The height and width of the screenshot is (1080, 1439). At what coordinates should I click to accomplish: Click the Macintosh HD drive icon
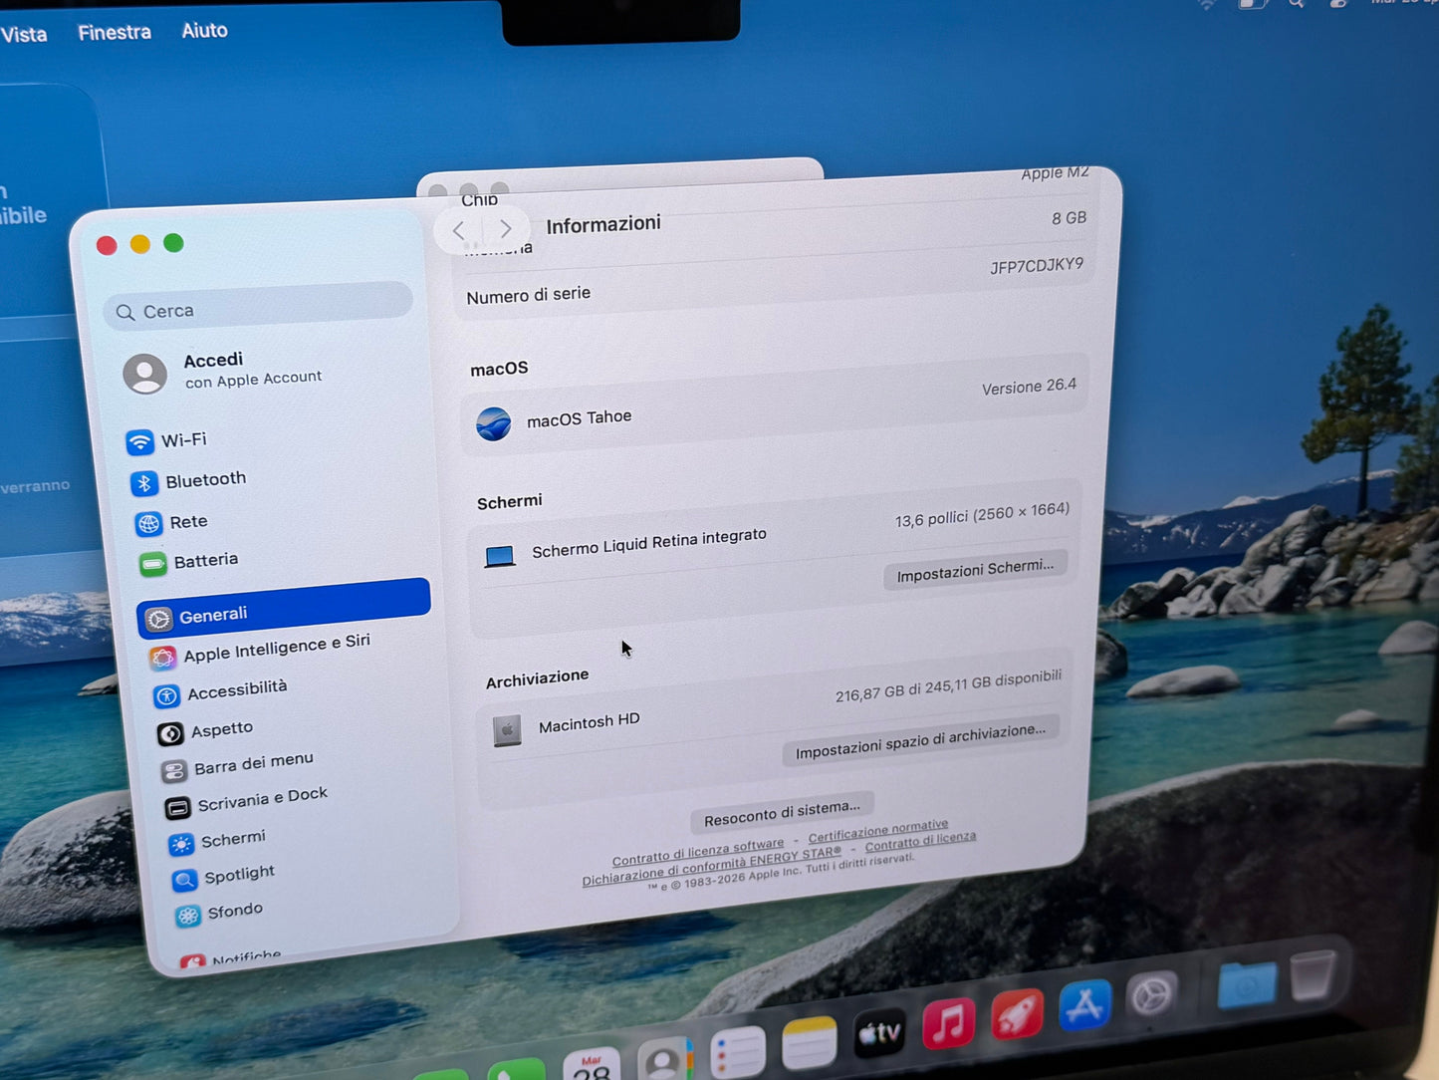tap(507, 730)
